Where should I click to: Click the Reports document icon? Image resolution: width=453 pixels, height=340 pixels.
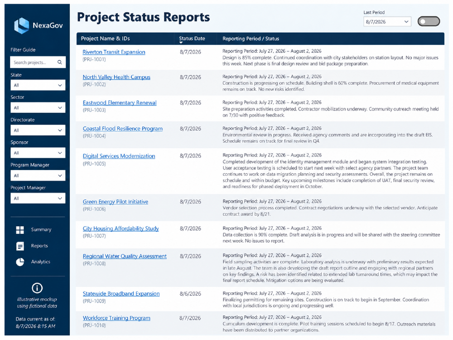point(20,246)
